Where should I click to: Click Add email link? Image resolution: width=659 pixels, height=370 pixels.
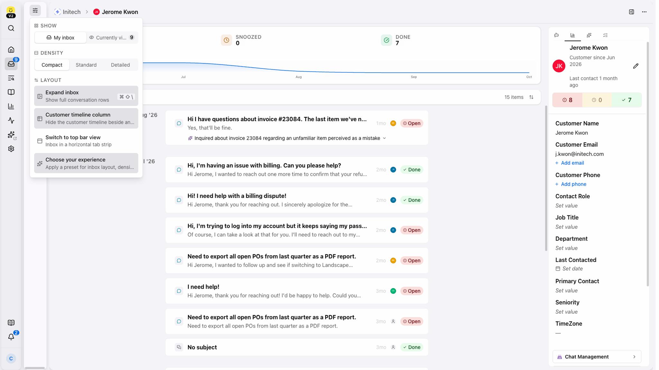tap(570, 163)
